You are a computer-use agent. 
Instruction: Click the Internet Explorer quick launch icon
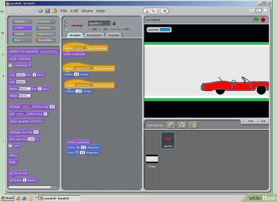coord(24,198)
